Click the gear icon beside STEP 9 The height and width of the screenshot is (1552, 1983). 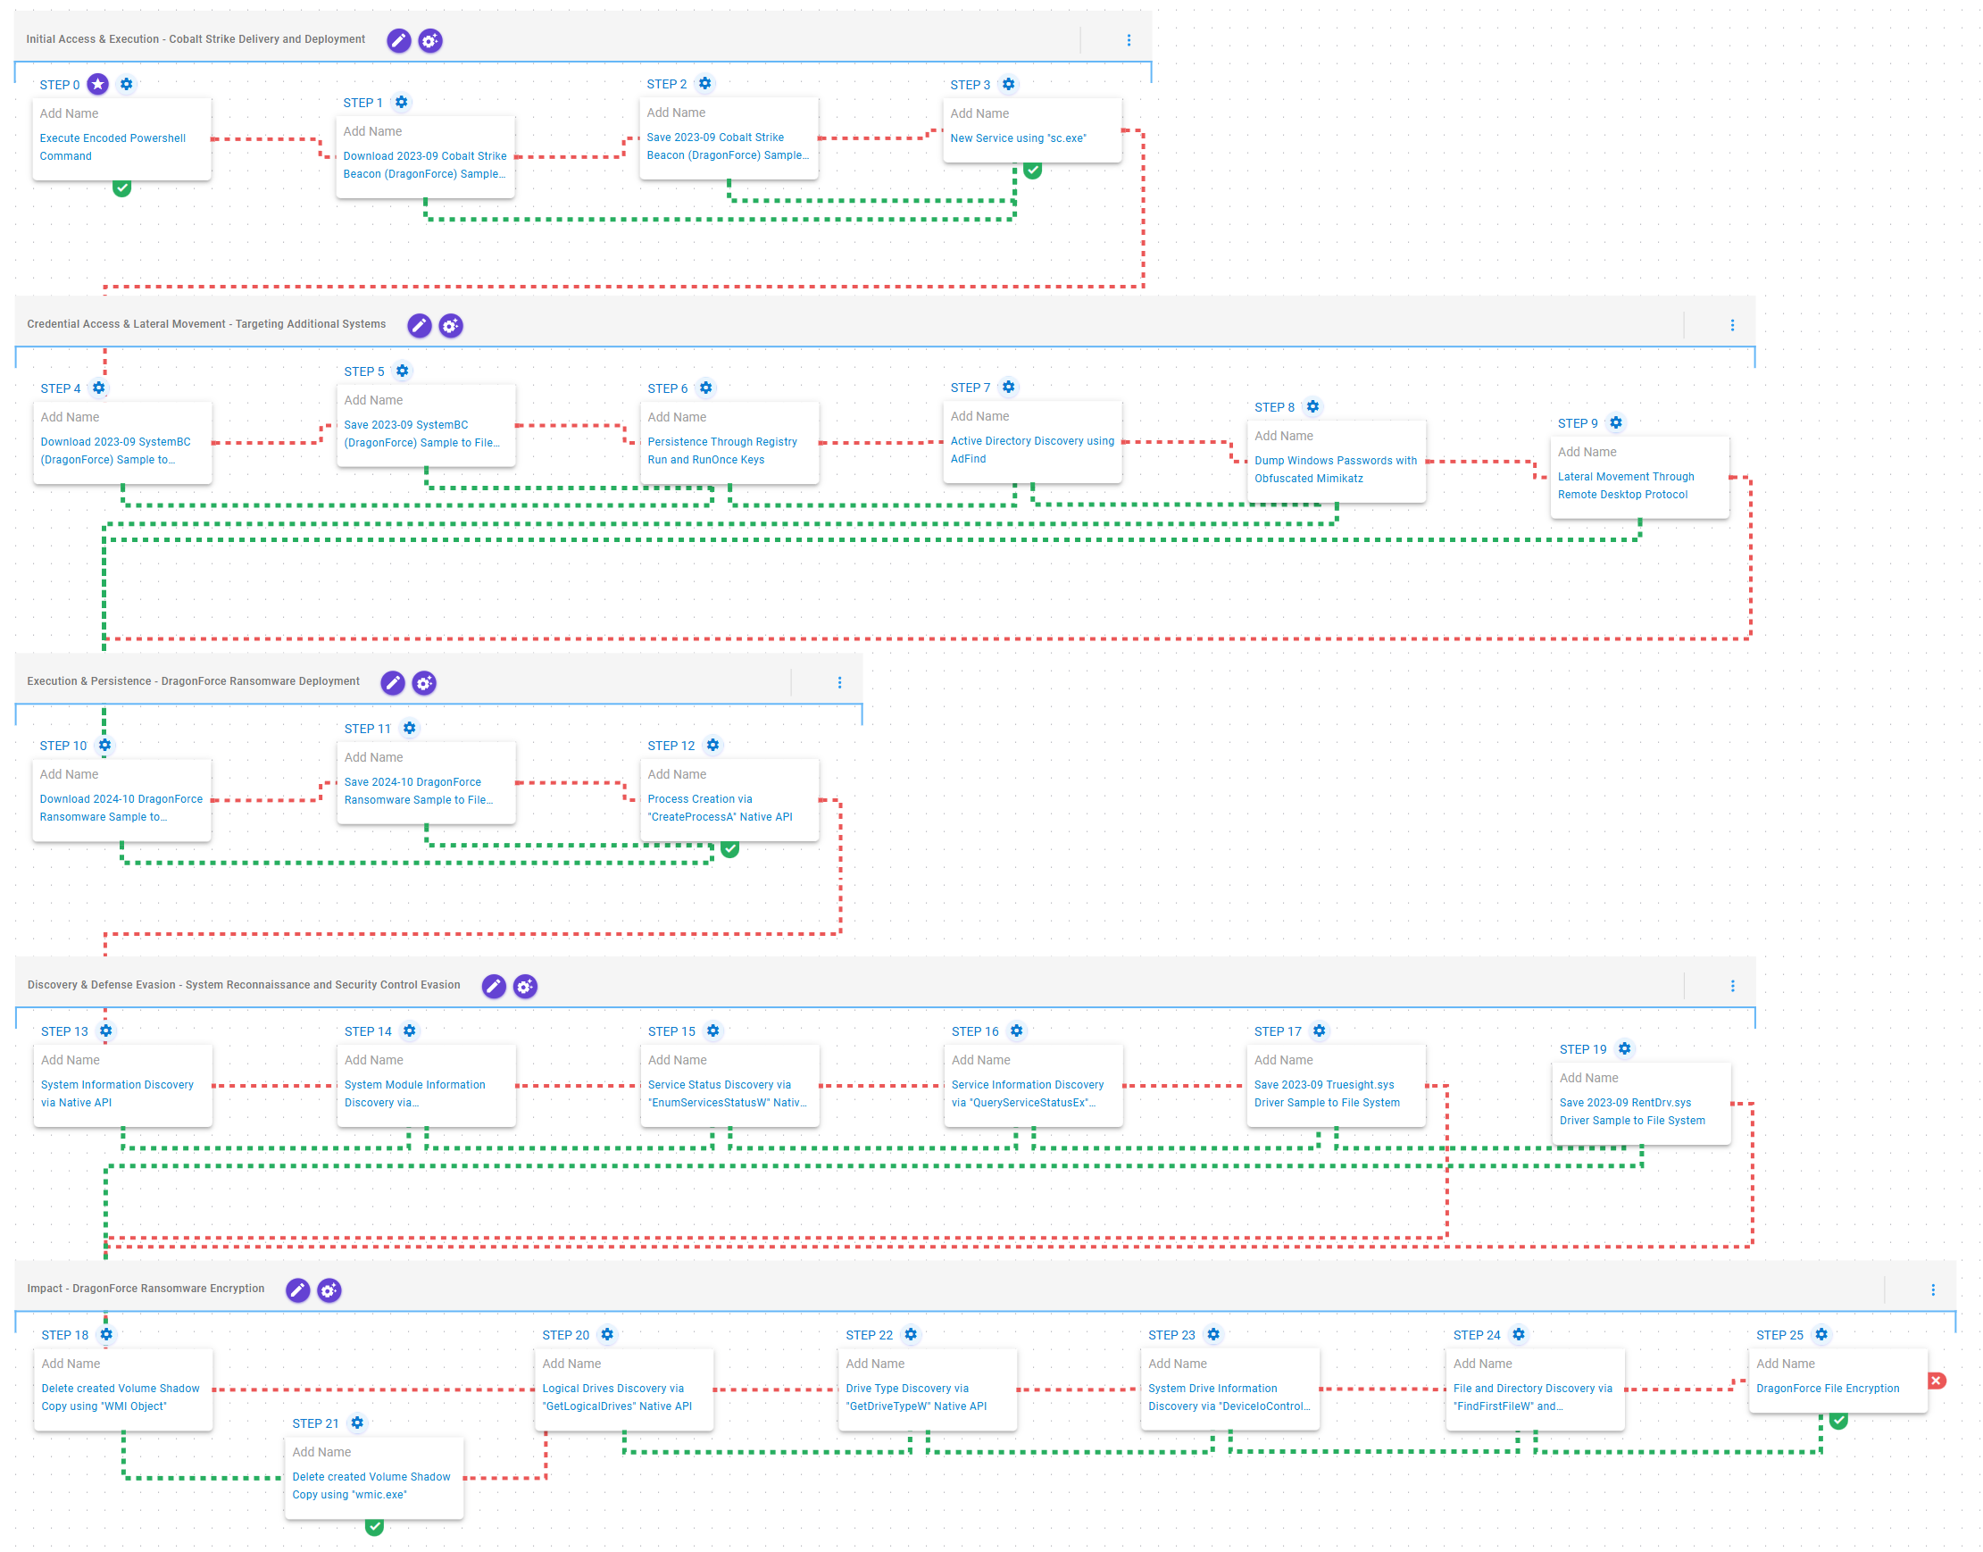[1615, 422]
